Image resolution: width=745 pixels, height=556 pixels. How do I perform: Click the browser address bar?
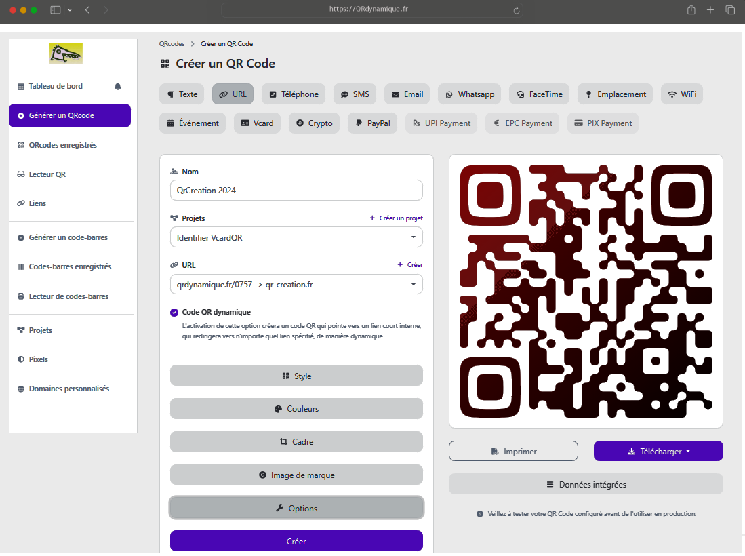(x=372, y=9)
